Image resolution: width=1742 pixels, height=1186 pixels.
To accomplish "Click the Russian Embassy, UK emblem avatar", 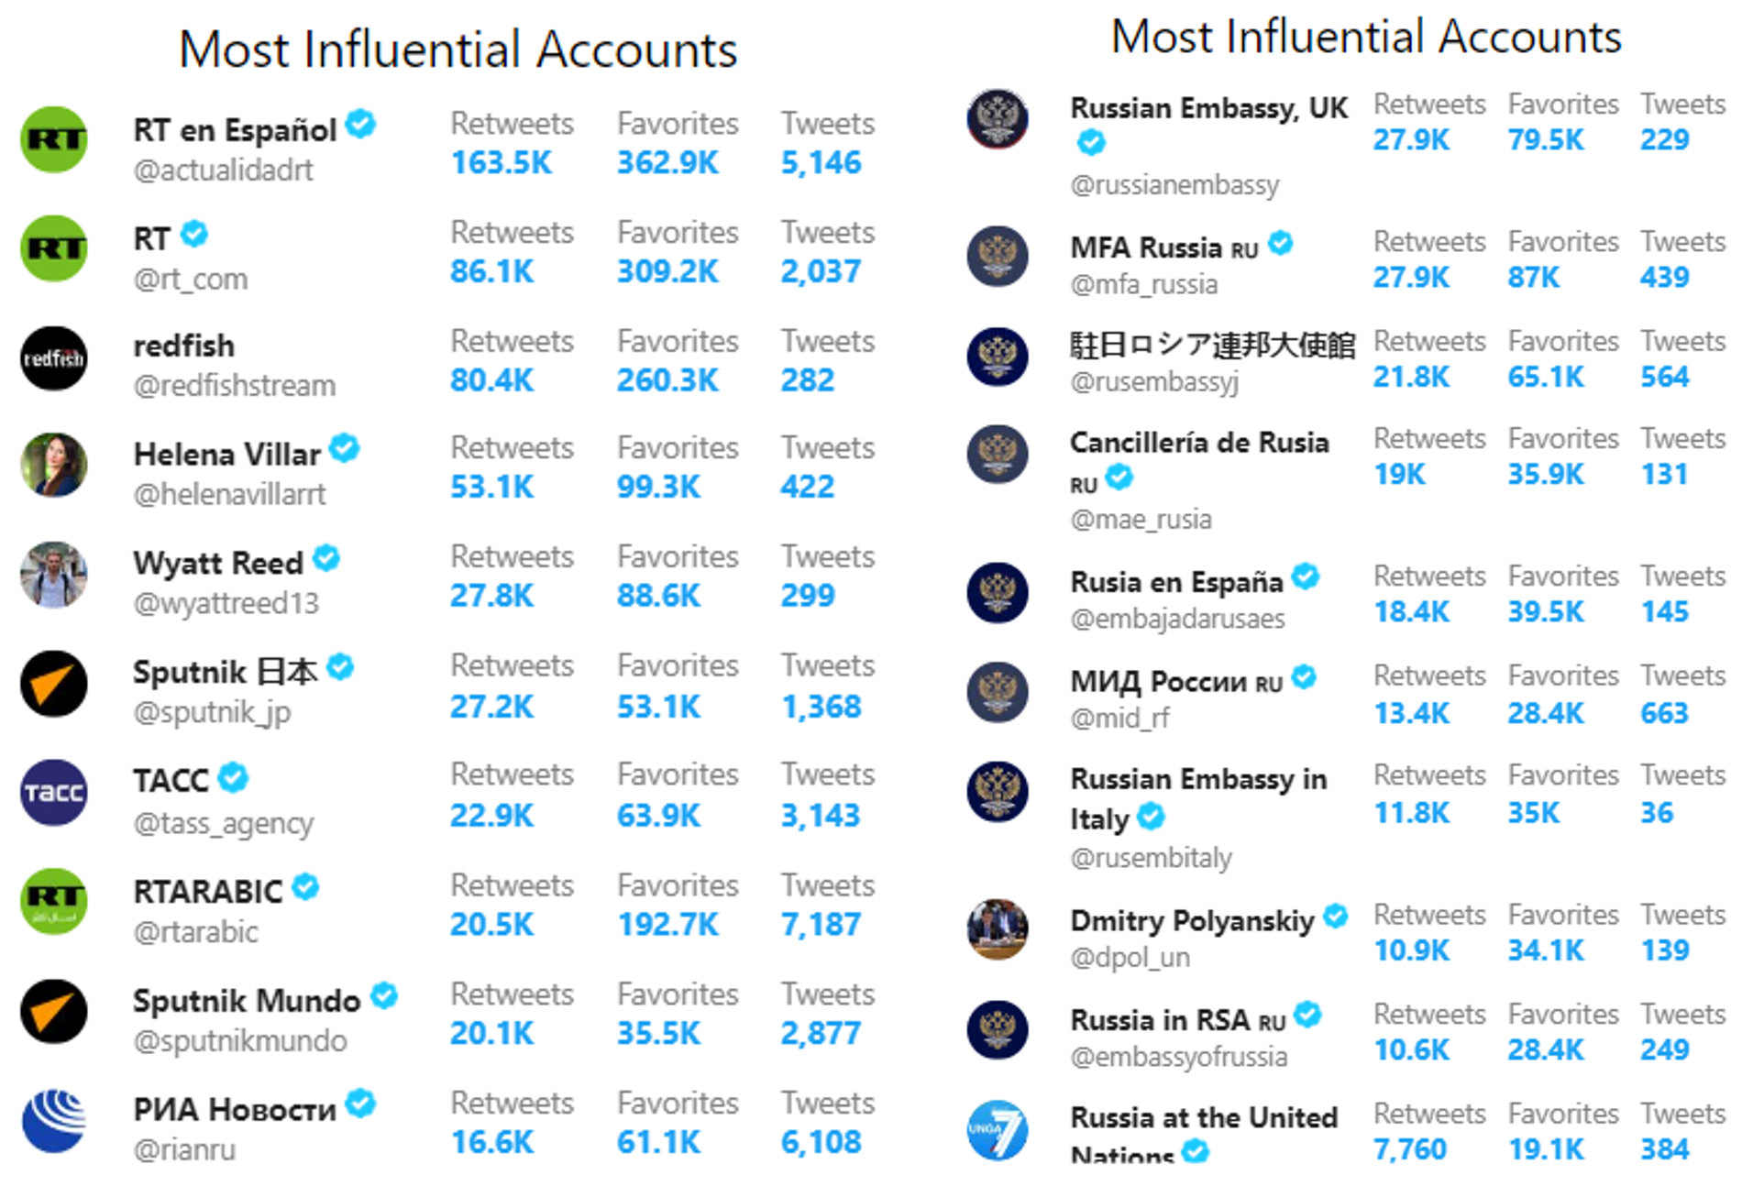I will (x=998, y=119).
